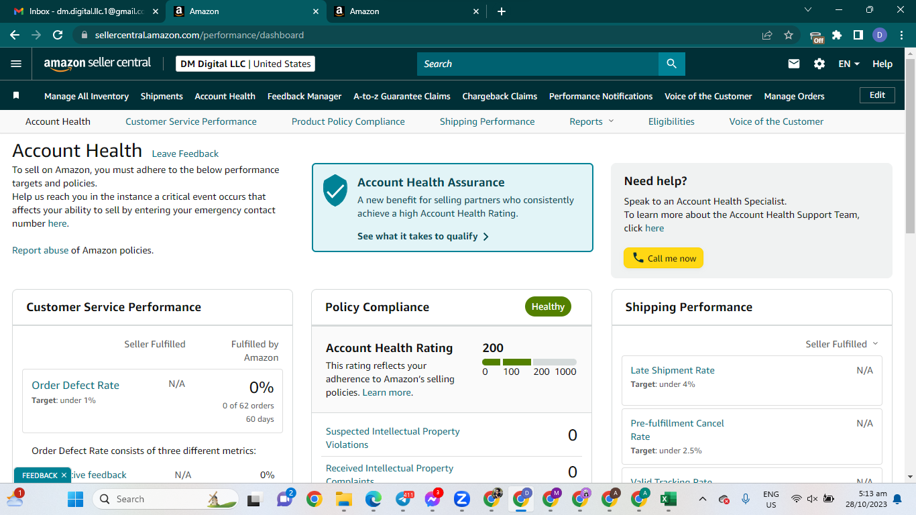
Task: Open the Order Defect Rate link
Action: [x=75, y=385]
